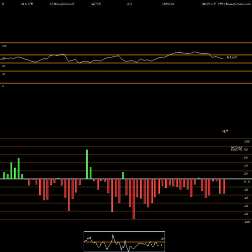Click the RSI 0 level axis label
252x252 pixels.
point(3,86)
